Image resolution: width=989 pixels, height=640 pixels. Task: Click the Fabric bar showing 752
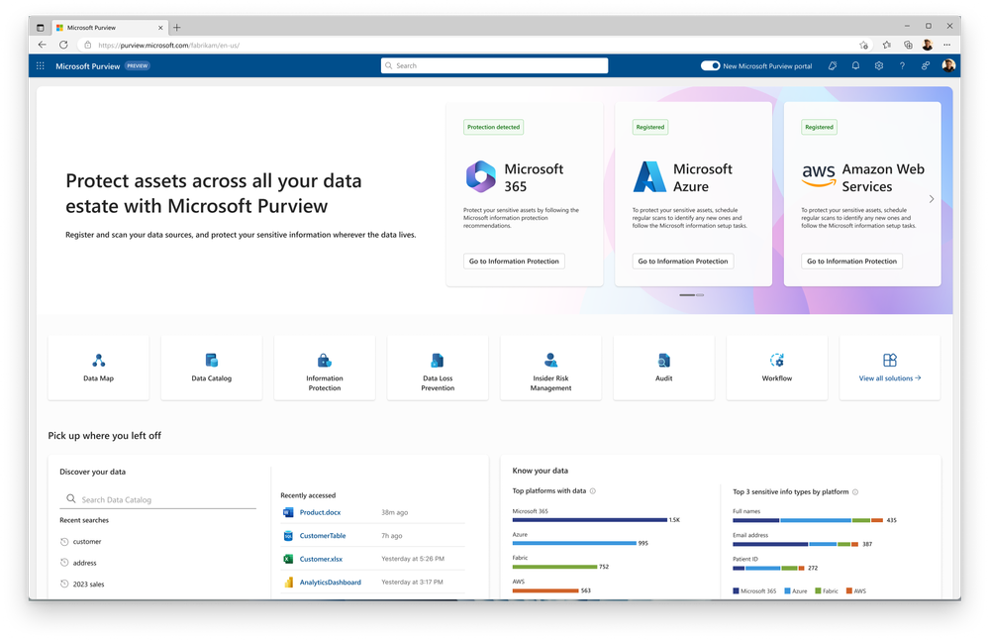coord(554,567)
